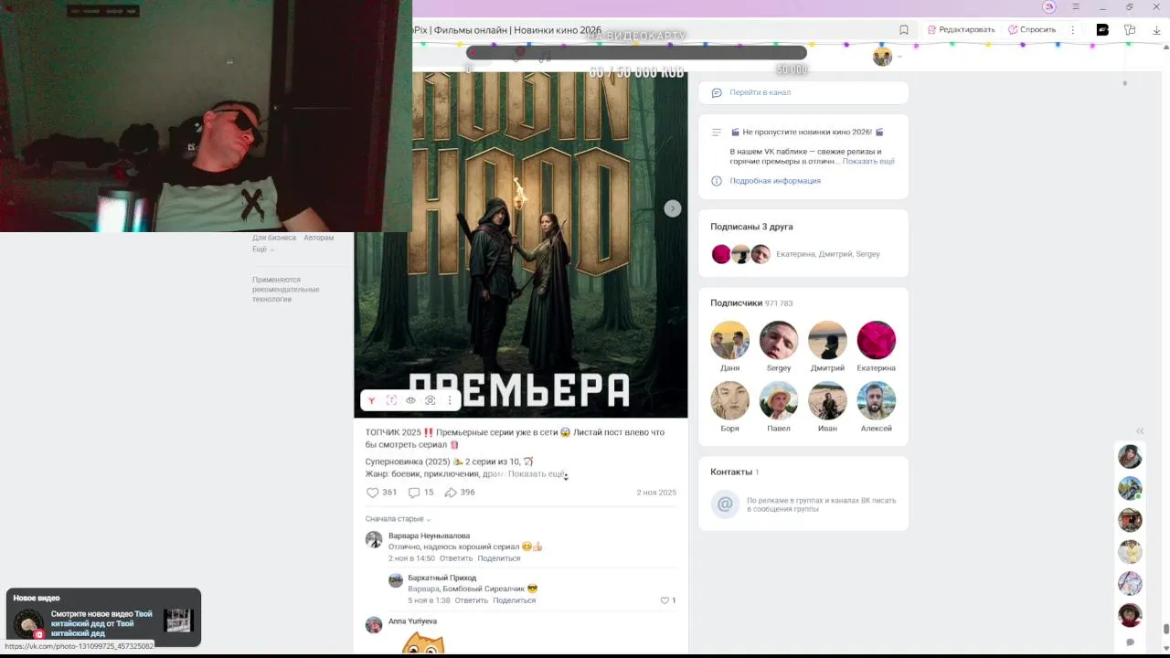Collapse the chat sidebar double-chevron
1170x658 pixels.
tap(1140, 430)
